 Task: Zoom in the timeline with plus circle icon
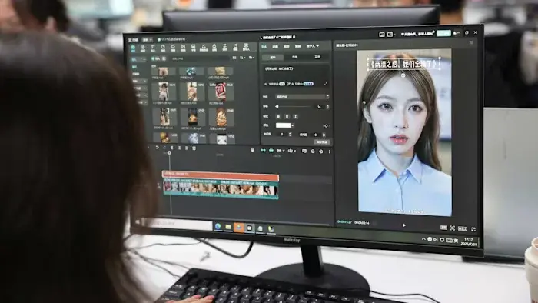coord(321,151)
